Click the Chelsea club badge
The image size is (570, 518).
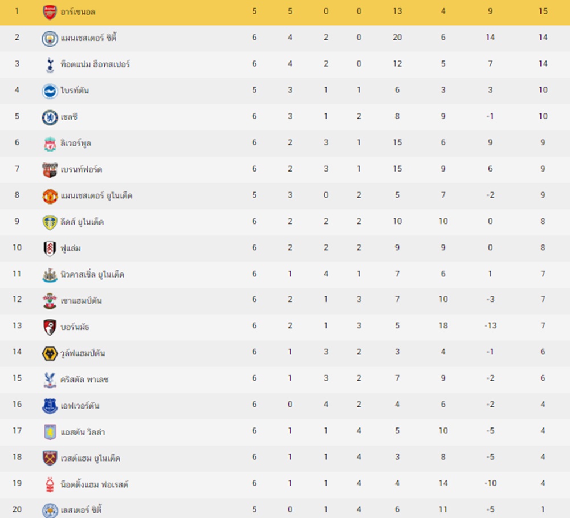(x=50, y=117)
